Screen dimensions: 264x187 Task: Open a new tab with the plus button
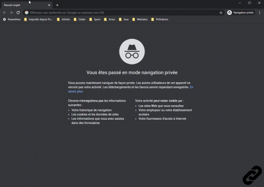pos(57,5)
